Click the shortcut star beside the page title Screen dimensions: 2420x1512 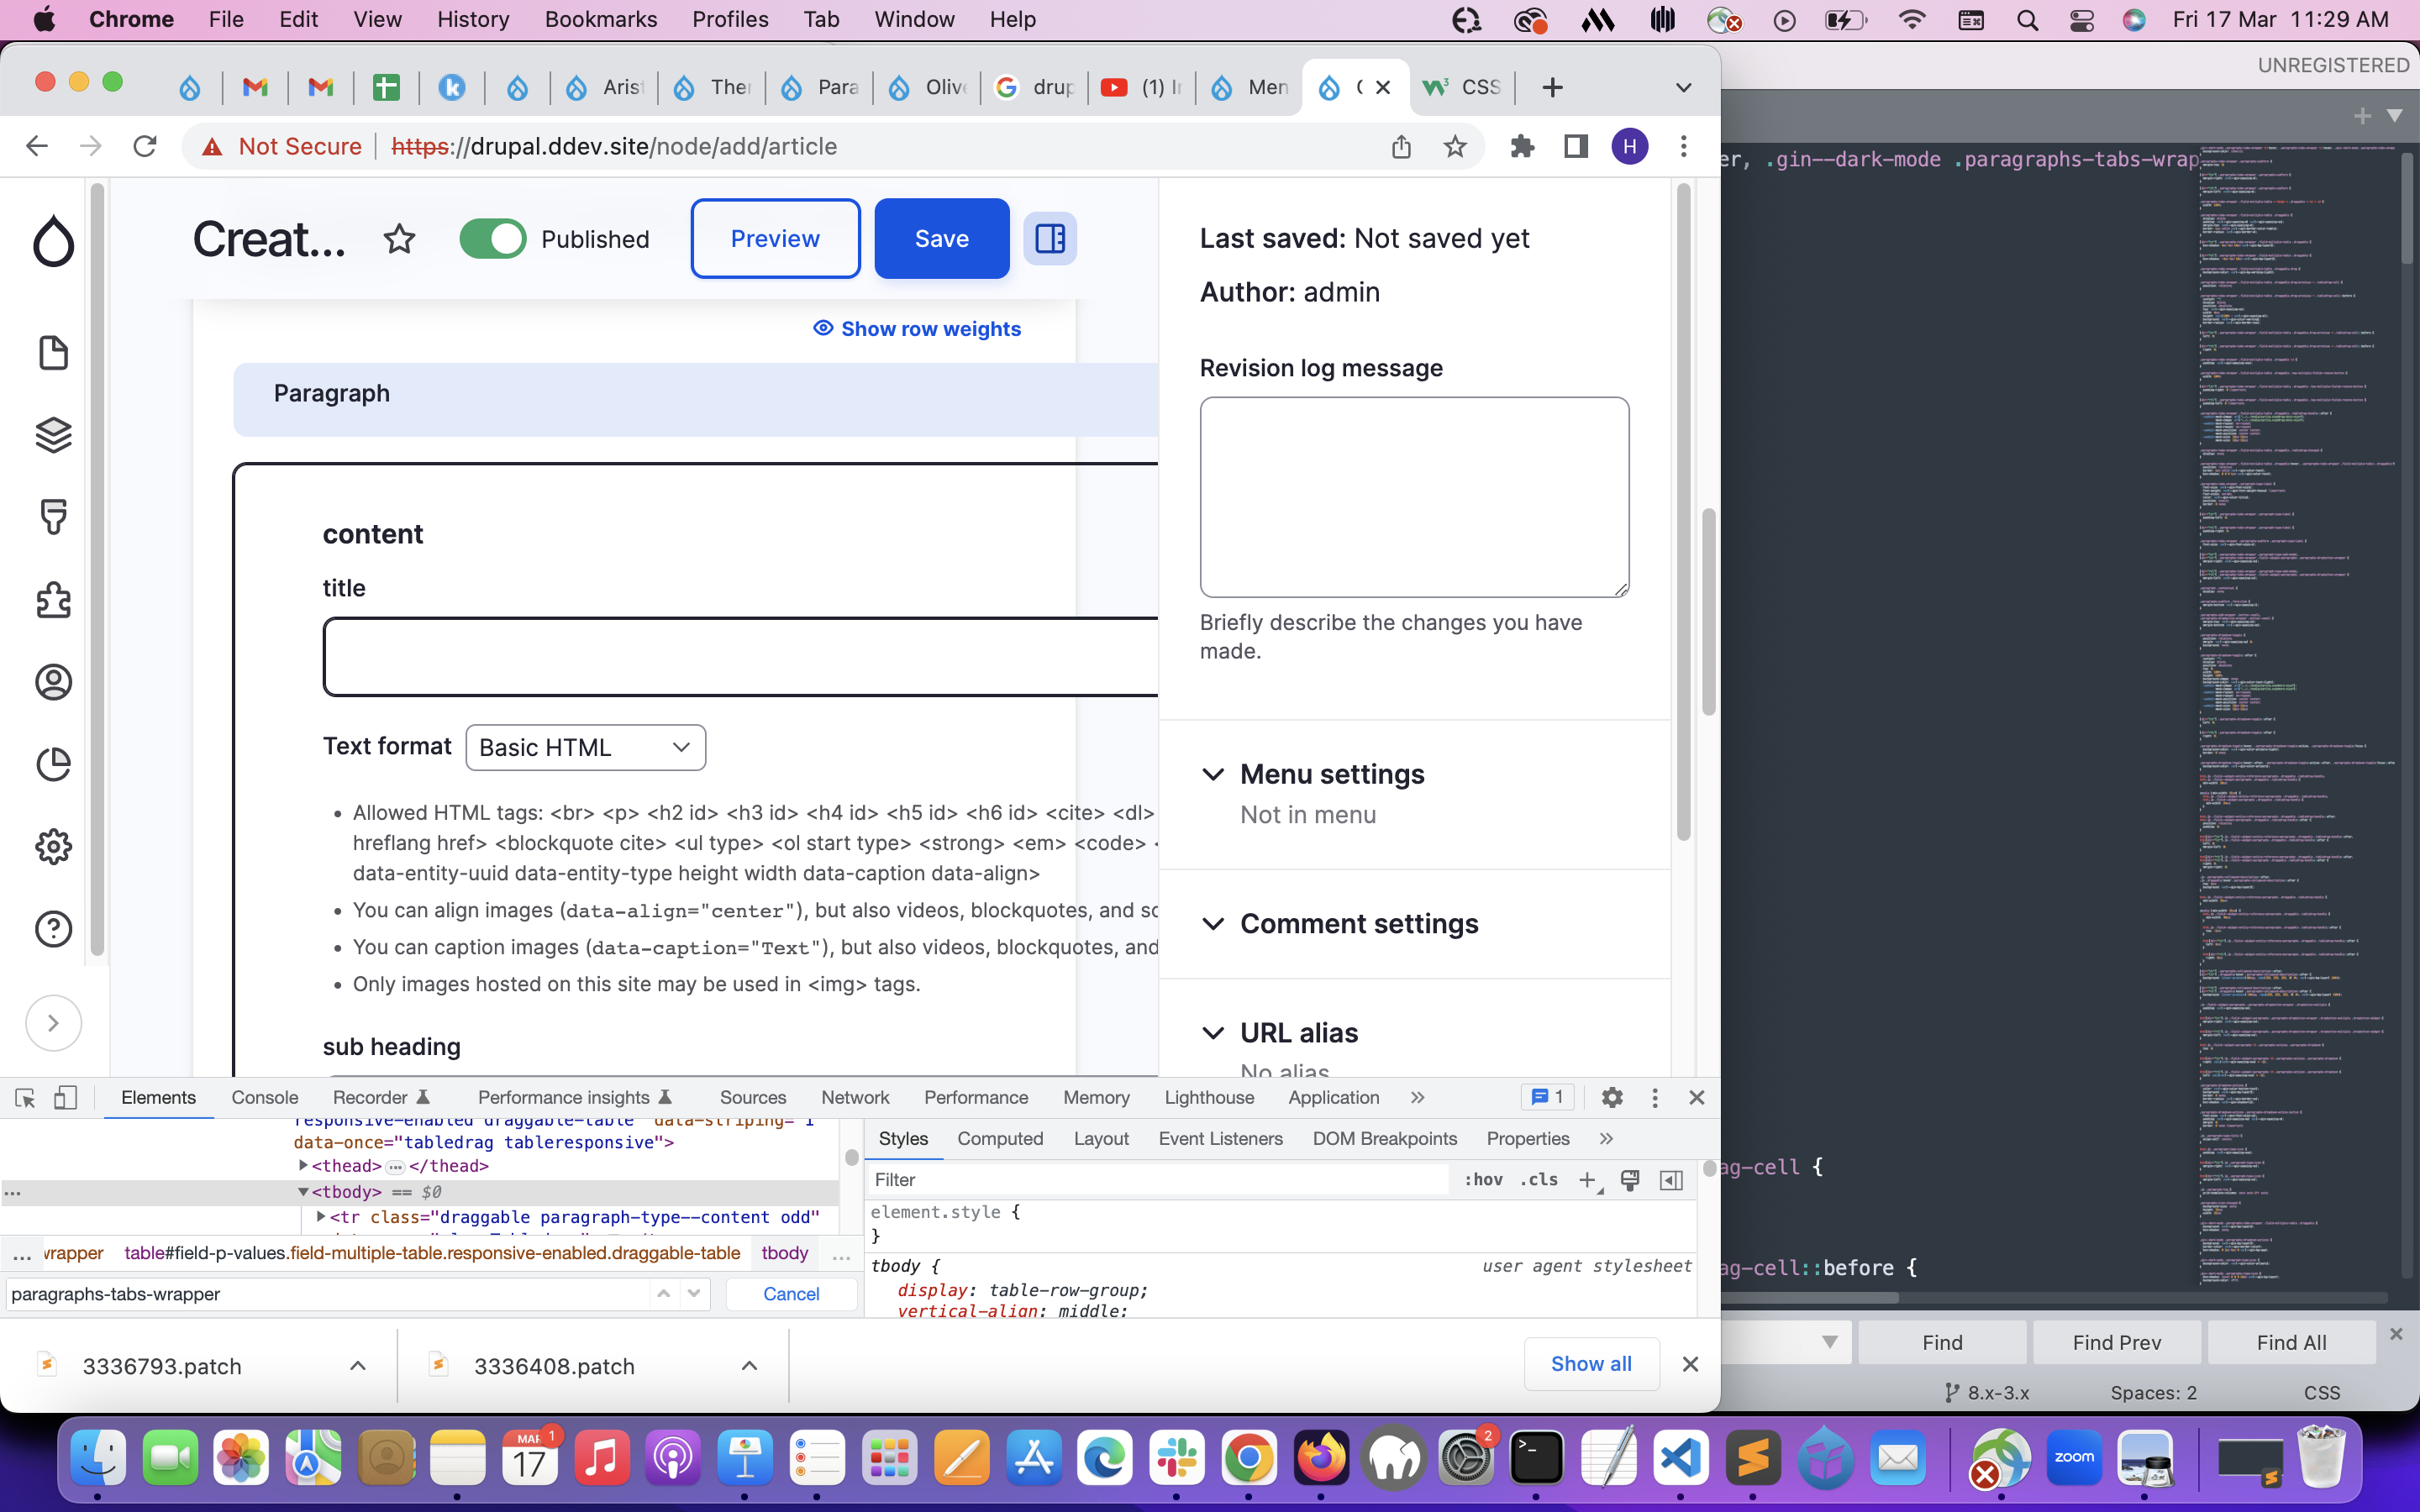click(x=399, y=239)
